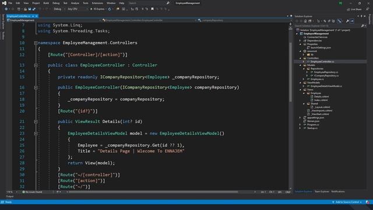
Task: Collapse the namespace block at line 10
Action: (x=36, y=43)
